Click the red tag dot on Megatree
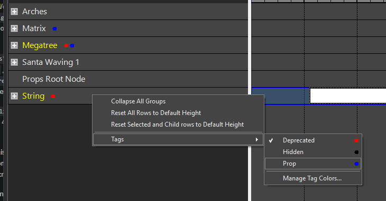 pyautogui.click(x=66, y=46)
